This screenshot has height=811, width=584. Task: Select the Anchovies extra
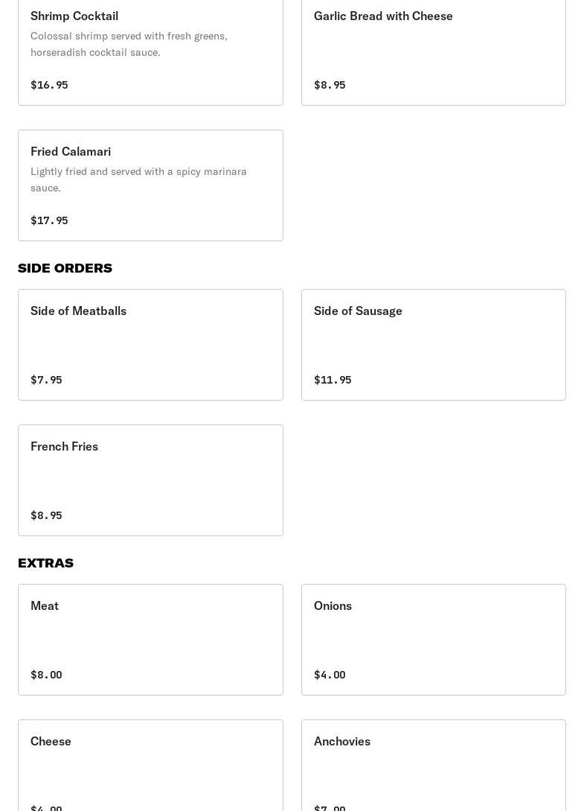click(434, 766)
